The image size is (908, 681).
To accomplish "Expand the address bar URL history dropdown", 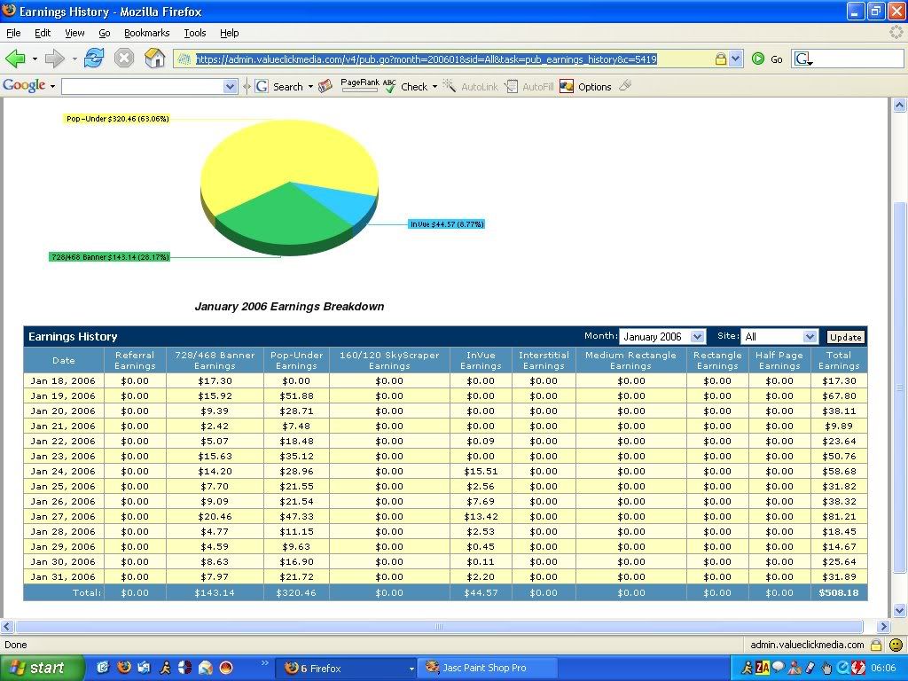I will point(735,59).
